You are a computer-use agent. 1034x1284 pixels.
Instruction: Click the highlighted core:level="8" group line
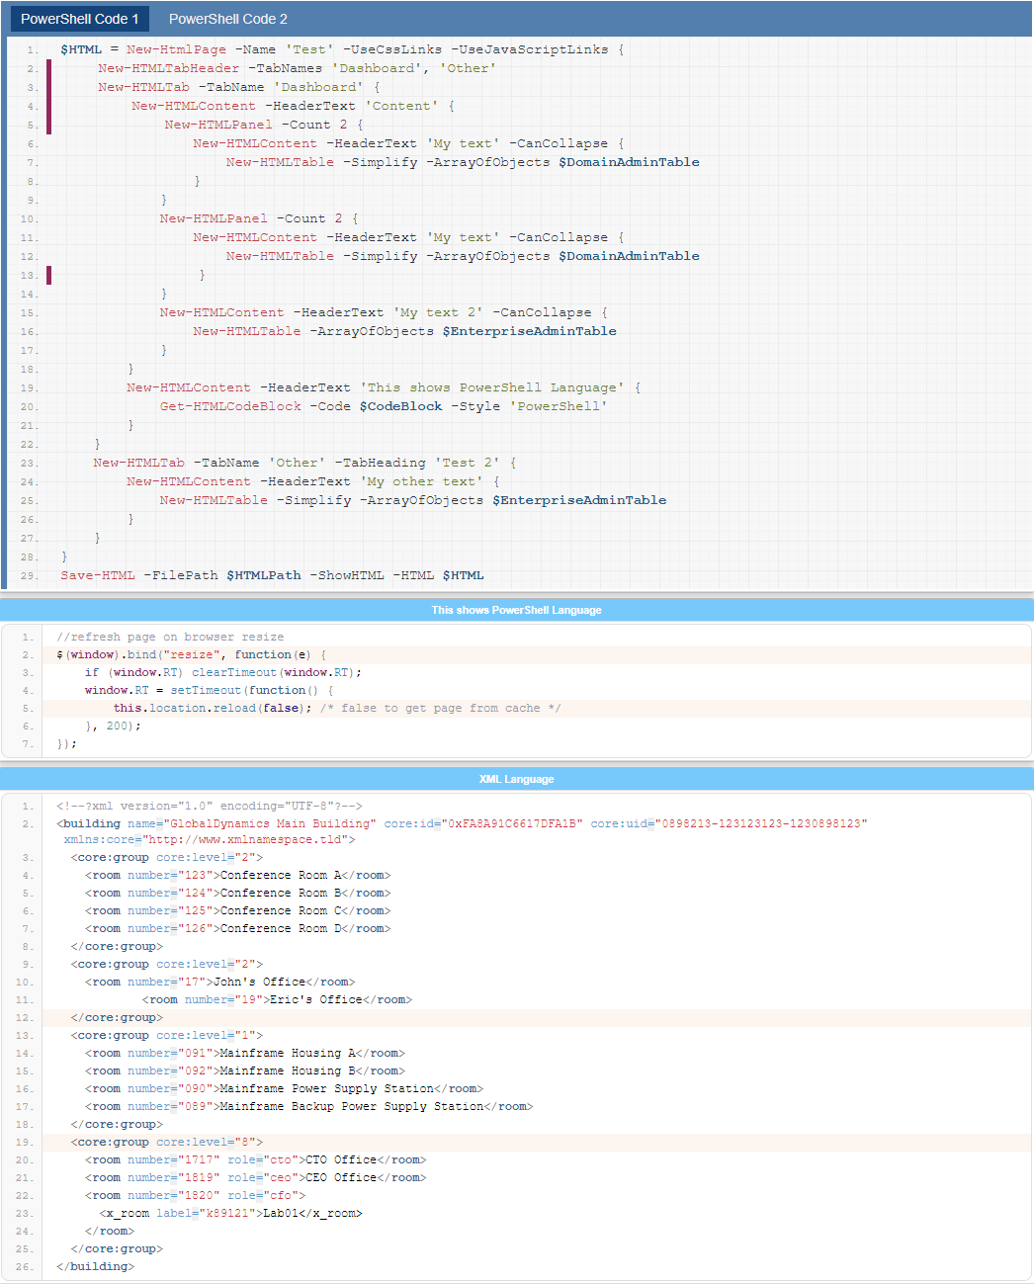167,1142
